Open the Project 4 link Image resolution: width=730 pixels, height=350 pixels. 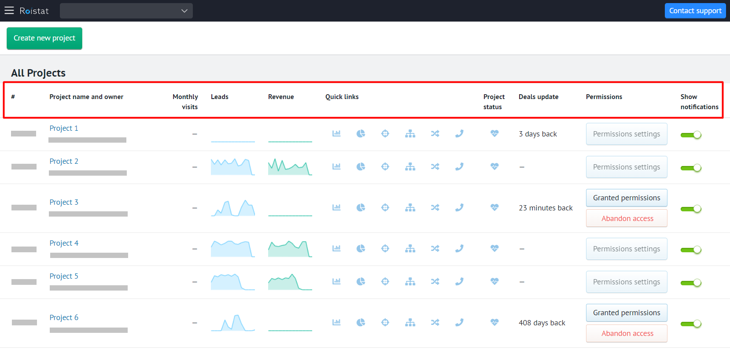pos(64,243)
